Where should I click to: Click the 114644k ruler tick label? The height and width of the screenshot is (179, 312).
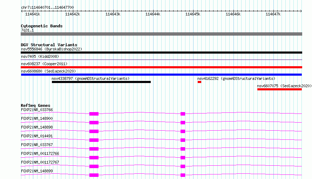click(x=153, y=14)
